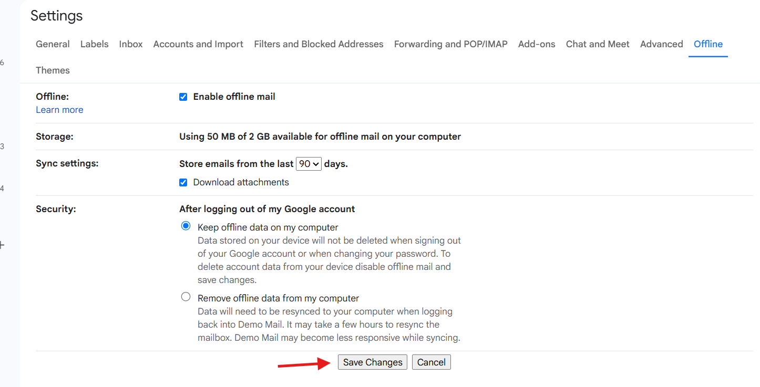Open the Accounts and Import tab
Screen dimensions: 760x387
pyautogui.click(x=198, y=44)
